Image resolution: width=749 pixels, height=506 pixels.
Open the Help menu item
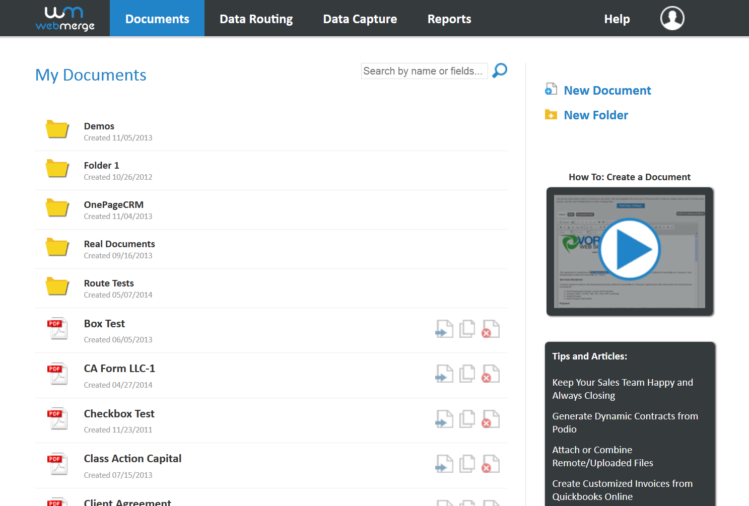tap(617, 19)
